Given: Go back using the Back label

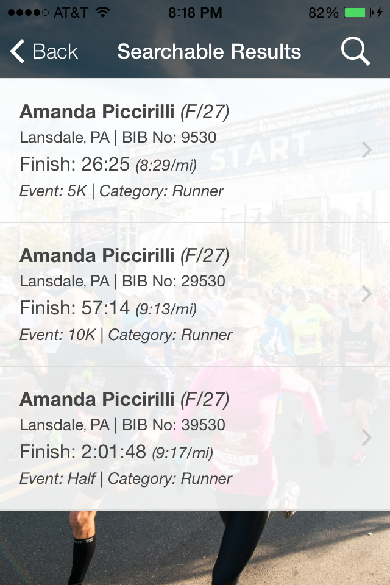Looking at the screenshot, I should 55,52.
